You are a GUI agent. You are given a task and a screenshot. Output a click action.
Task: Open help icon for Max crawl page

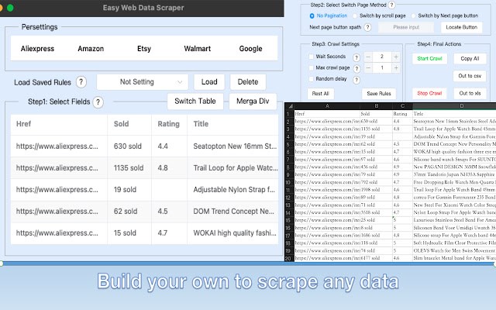[x=356, y=68]
